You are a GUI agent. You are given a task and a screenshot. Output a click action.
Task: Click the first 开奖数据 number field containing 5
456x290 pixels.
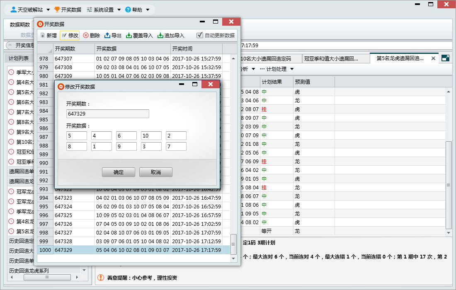77,136
